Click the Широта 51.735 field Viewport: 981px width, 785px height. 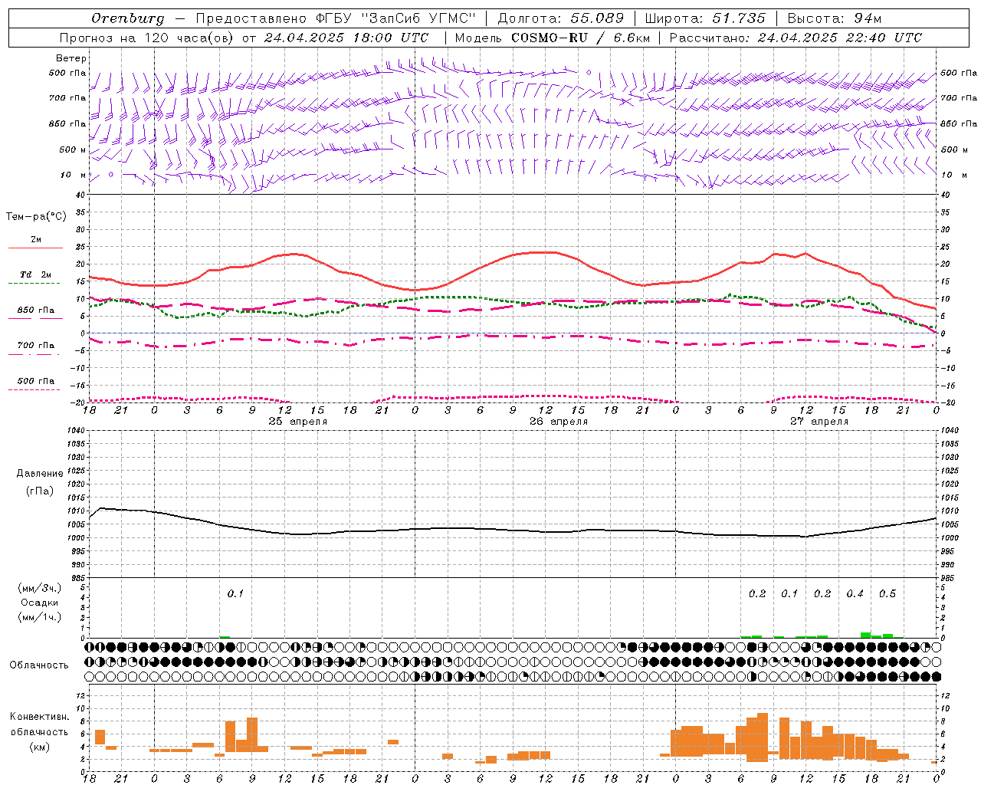pos(705,18)
